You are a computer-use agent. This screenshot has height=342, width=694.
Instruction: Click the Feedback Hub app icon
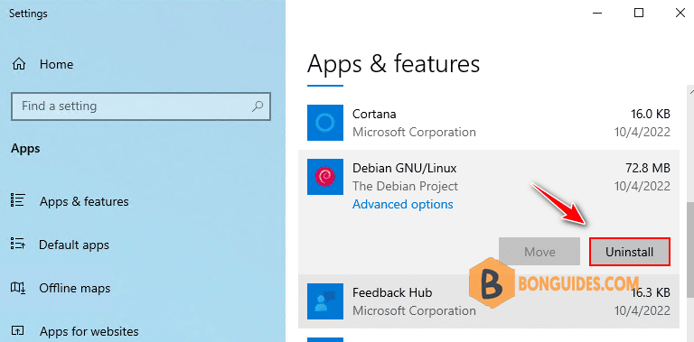pyautogui.click(x=325, y=301)
